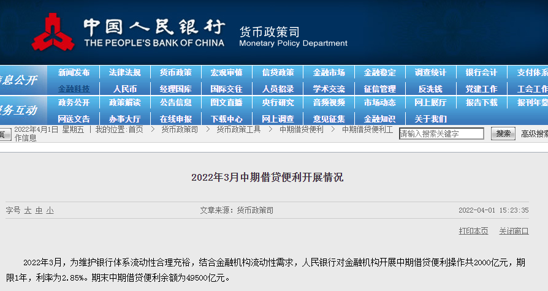
Task: Open 下载中心 link
Action: (x=226, y=119)
